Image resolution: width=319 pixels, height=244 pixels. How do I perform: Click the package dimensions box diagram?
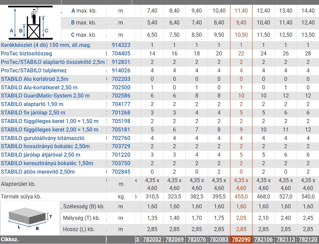30,218
